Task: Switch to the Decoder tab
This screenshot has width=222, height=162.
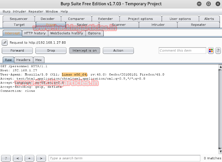Action: tap(48, 19)
